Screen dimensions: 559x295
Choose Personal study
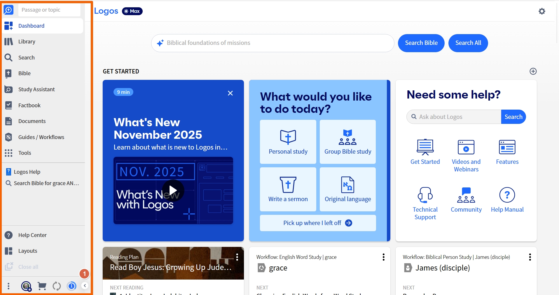(288, 142)
